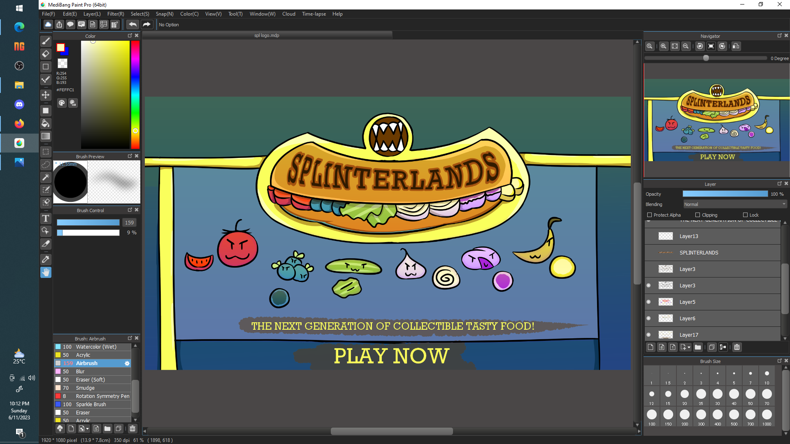This screenshot has height=444, width=790.
Task: Click the Zoom Out icon in Navigator
Action: click(x=685, y=46)
